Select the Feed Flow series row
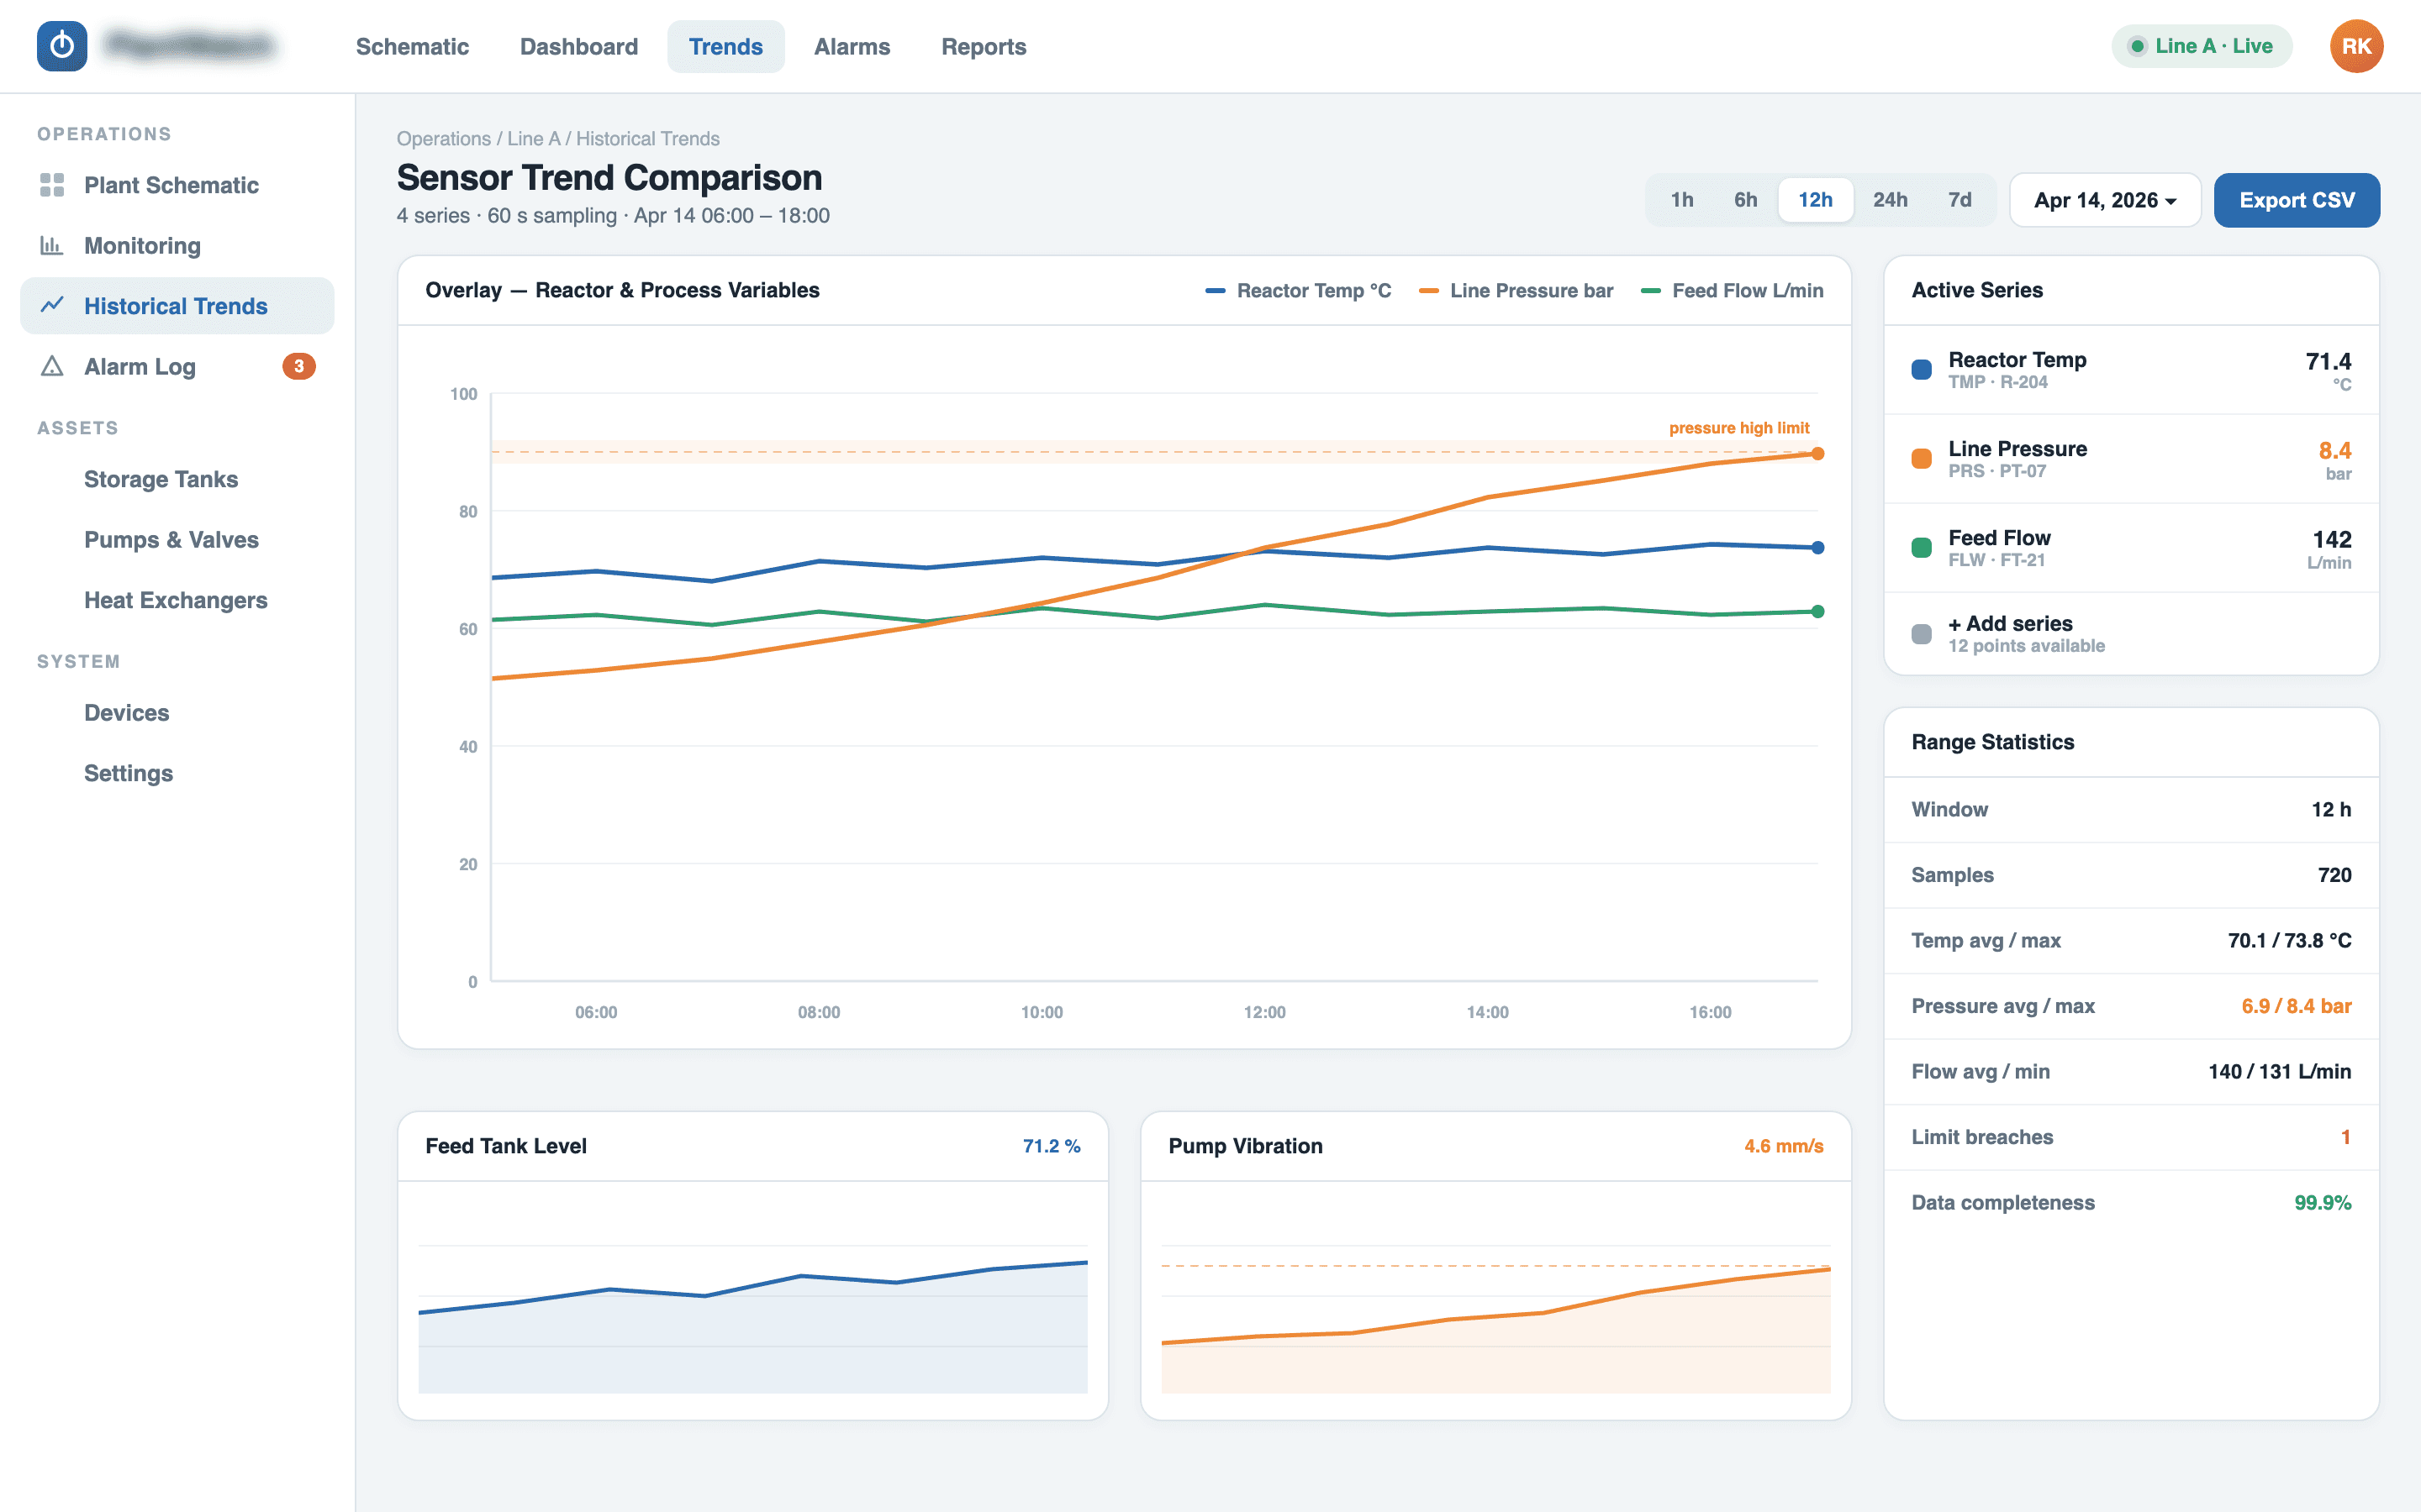 [x=2131, y=547]
